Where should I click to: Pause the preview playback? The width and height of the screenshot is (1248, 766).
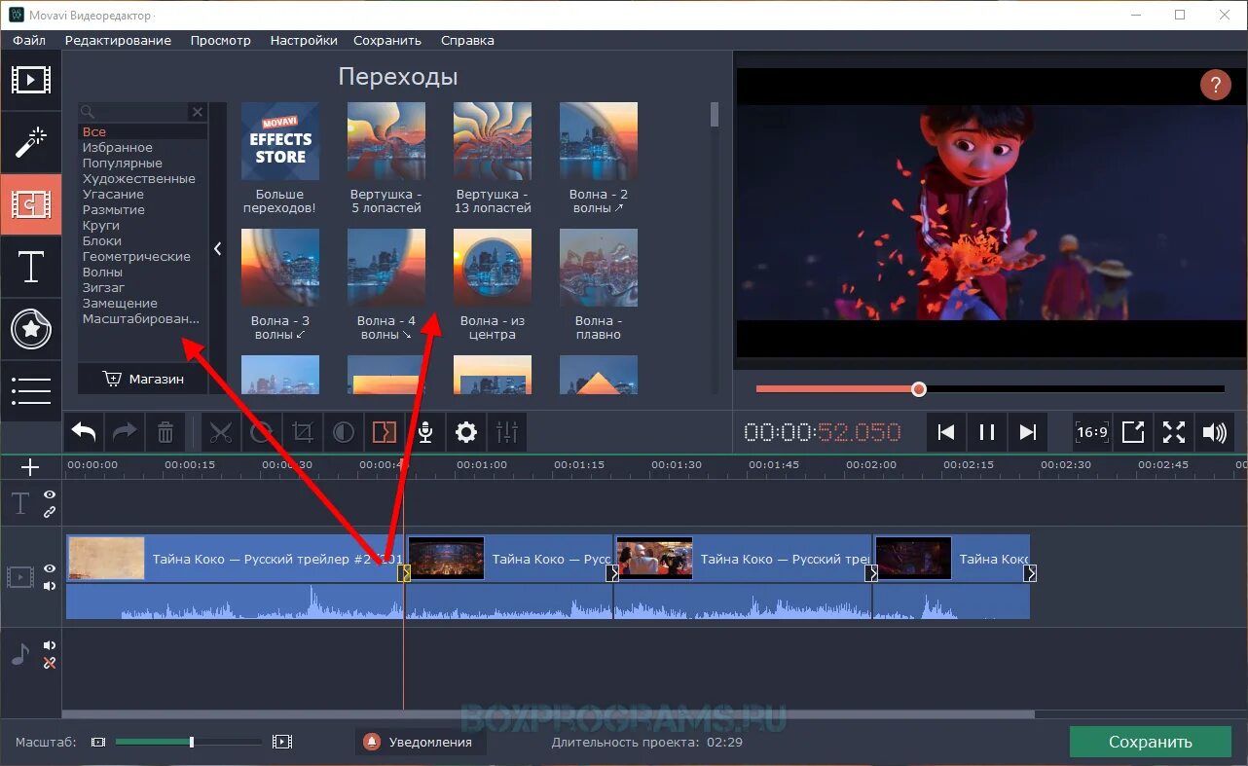pyautogui.click(x=986, y=432)
